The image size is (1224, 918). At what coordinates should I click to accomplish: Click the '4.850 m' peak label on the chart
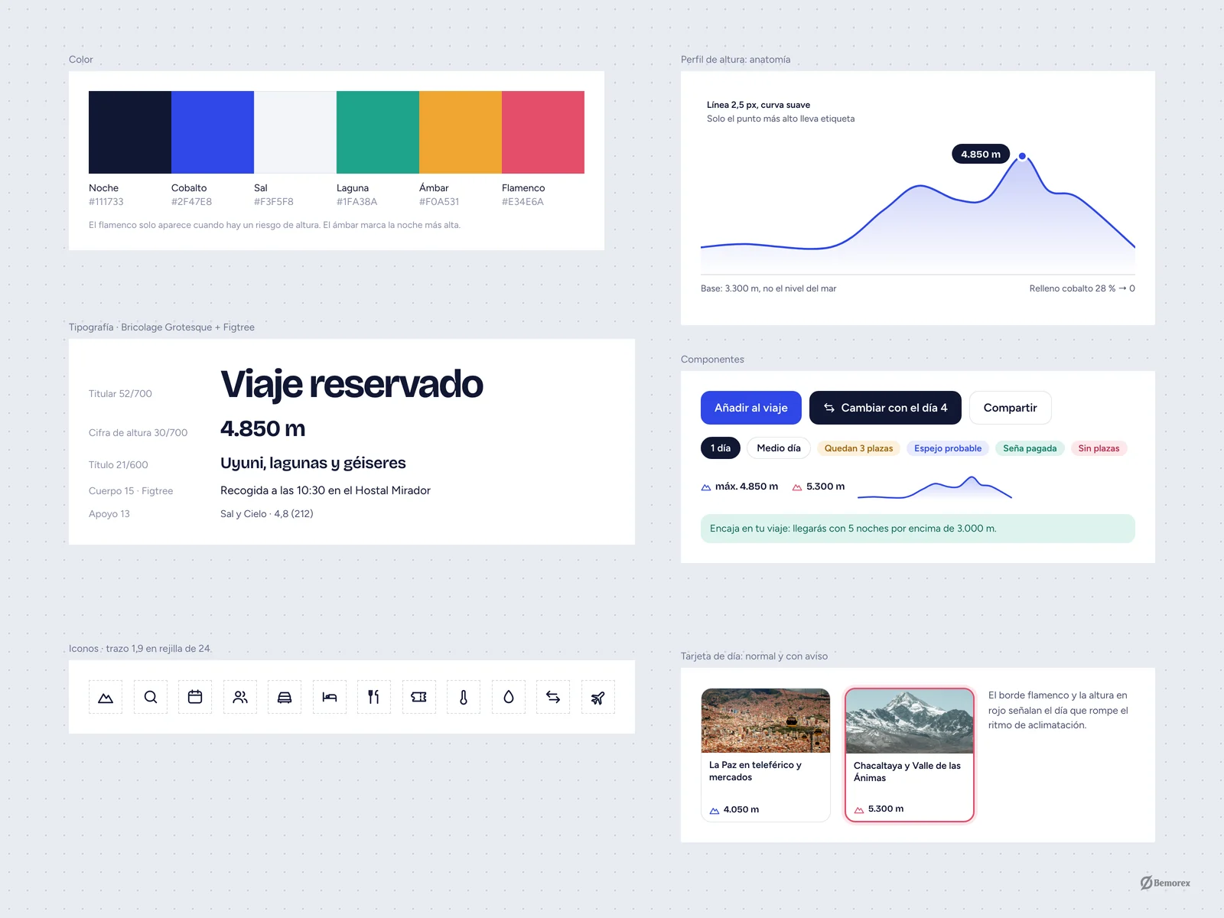981,154
